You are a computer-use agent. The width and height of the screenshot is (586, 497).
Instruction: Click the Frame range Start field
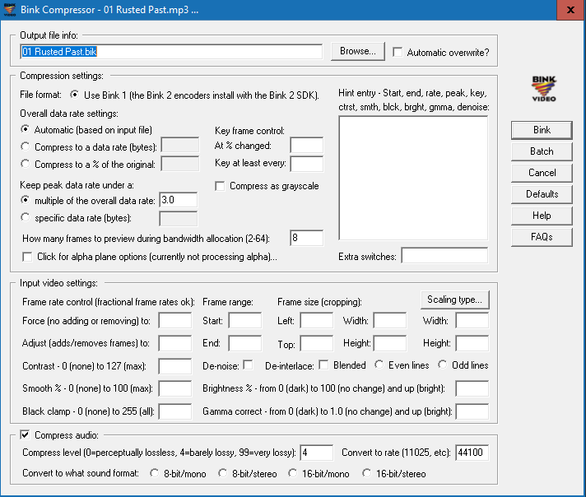[245, 321]
